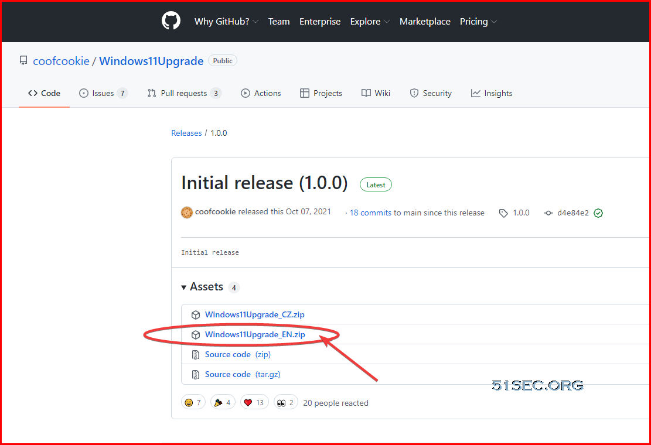Click package icon beside Windows11Upgrade_EN.zip

[196, 335]
